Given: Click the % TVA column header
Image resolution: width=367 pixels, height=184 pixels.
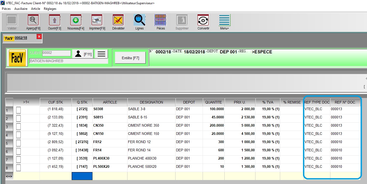Looking at the screenshot, I should coord(268,102).
